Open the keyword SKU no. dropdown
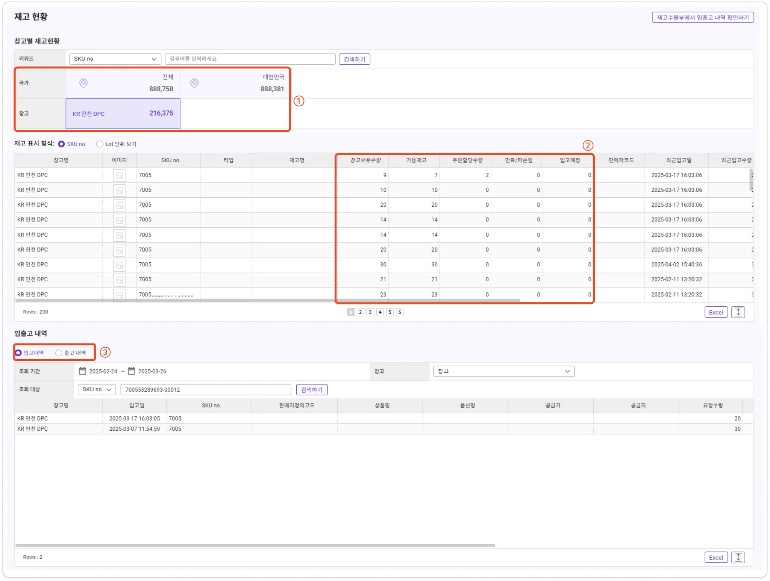This screenshot has height=581, width=770. pos(115,59)
